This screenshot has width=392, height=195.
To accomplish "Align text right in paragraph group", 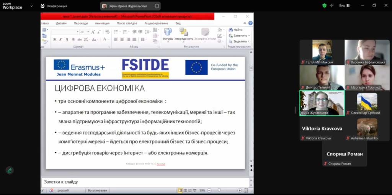I will click(128, 39).
